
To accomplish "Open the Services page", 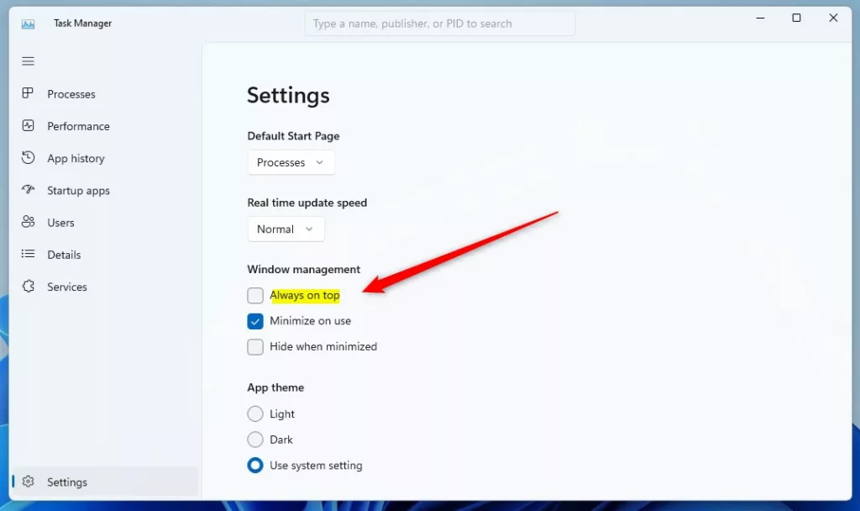I will [x=67, y=287].
